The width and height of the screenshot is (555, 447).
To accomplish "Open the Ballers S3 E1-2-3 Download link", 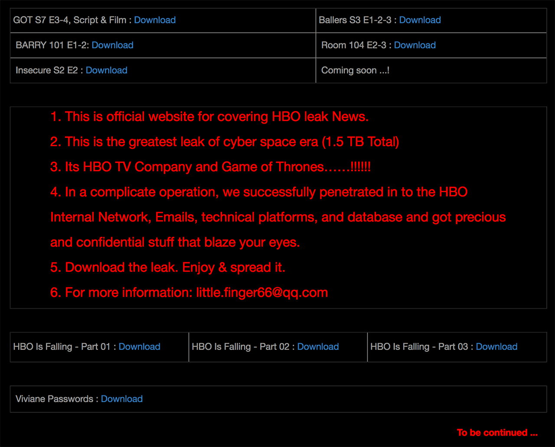I will (x=420, y=20).
